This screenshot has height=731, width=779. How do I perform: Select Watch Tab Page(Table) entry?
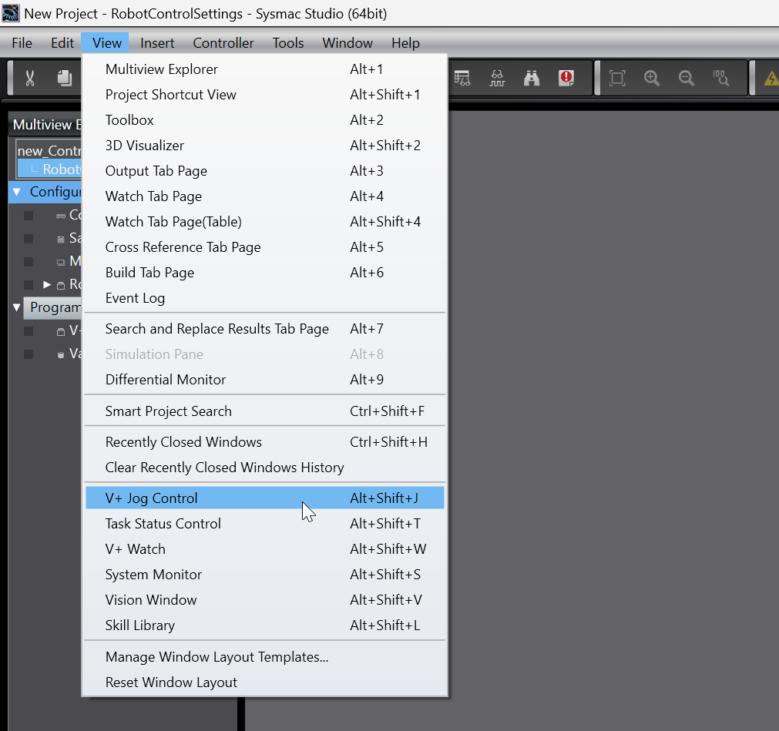click(265, 222)
